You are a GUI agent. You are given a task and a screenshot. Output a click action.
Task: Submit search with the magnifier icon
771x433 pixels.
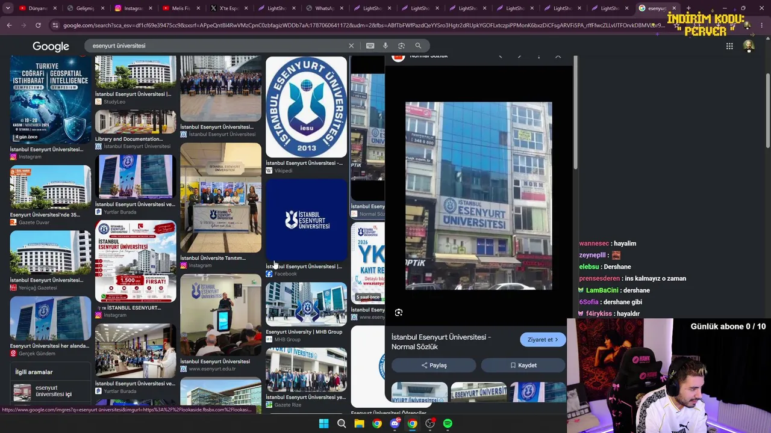418,46
